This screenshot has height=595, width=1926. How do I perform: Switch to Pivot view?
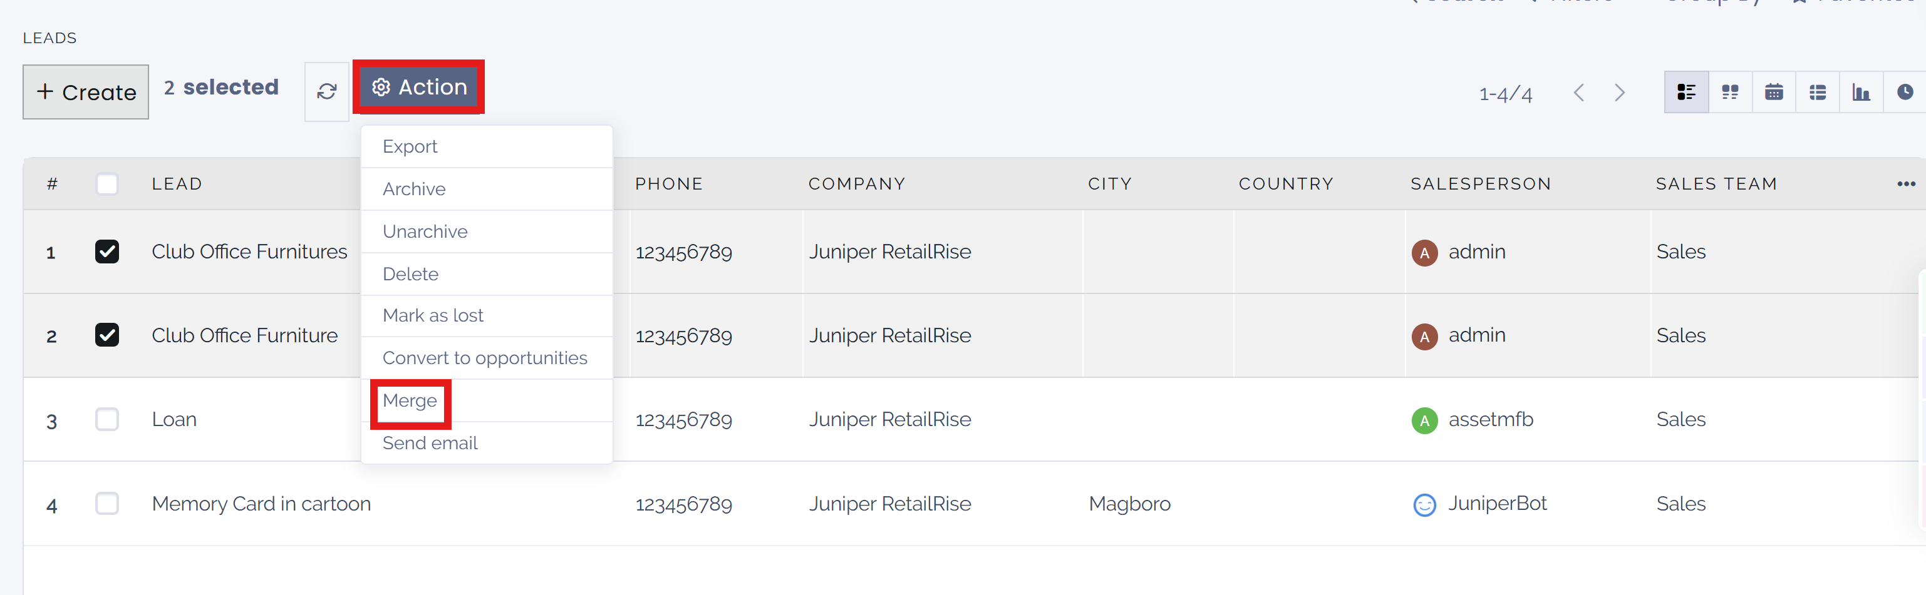tap(1818, 91)
